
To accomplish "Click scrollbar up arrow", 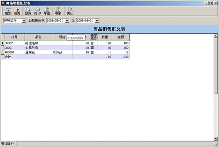I will coord(216,36).
